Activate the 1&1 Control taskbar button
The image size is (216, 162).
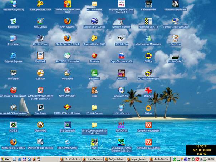(70, 159)
